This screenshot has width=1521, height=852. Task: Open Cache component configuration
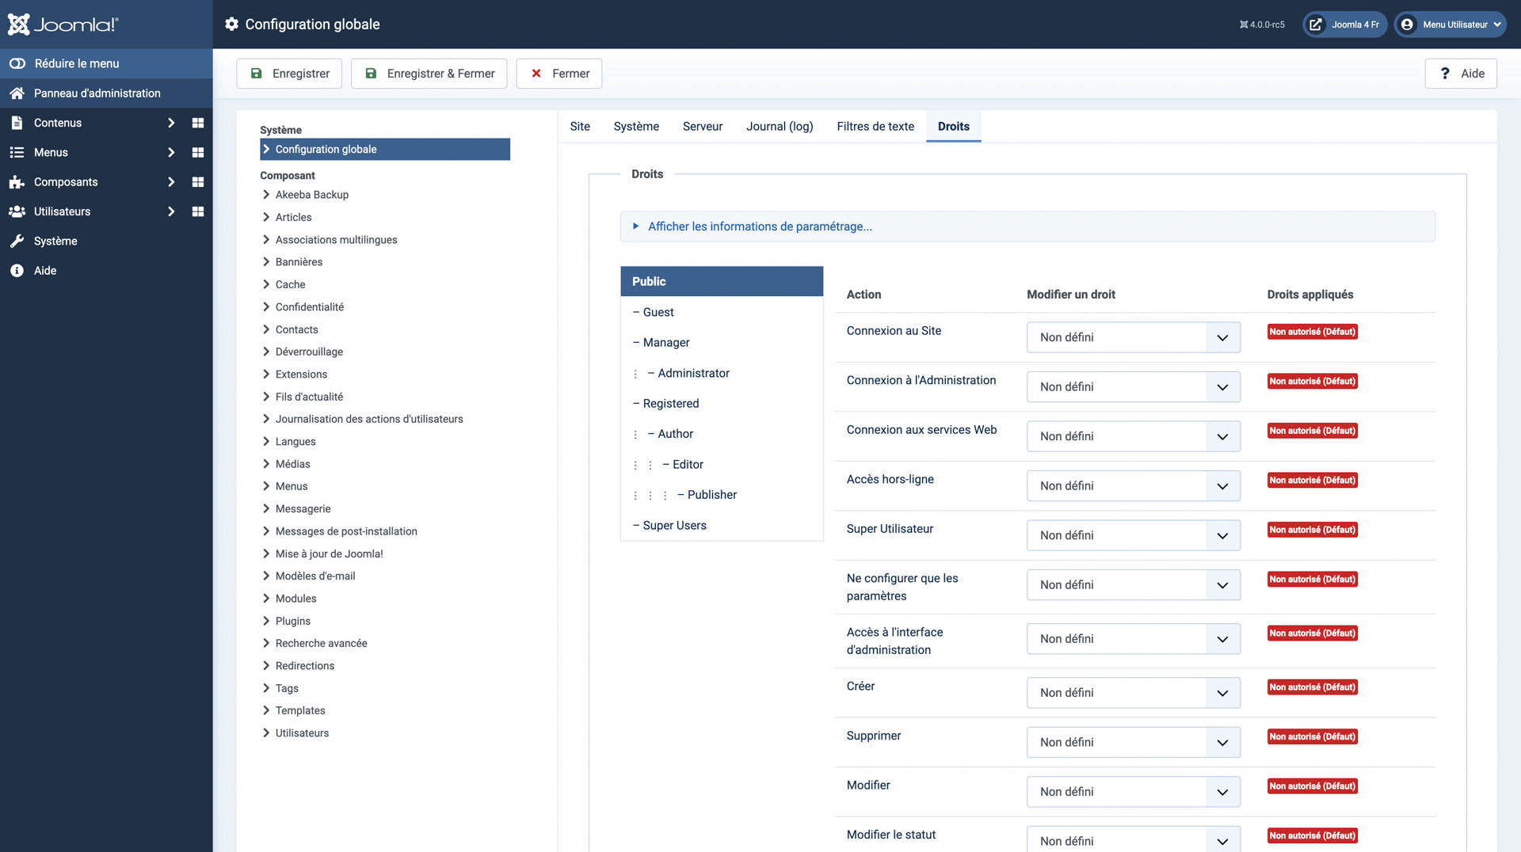click(x=290, y=284)
